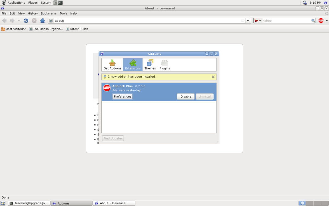Open the Places menu in the top panel
The width and height of the screenshot is (329, 206).
33,3
